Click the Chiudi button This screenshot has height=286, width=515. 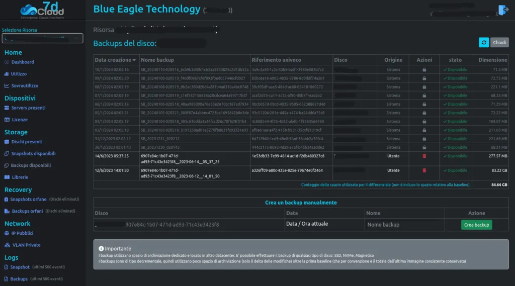pyautogui.click(x=499, y=42)
